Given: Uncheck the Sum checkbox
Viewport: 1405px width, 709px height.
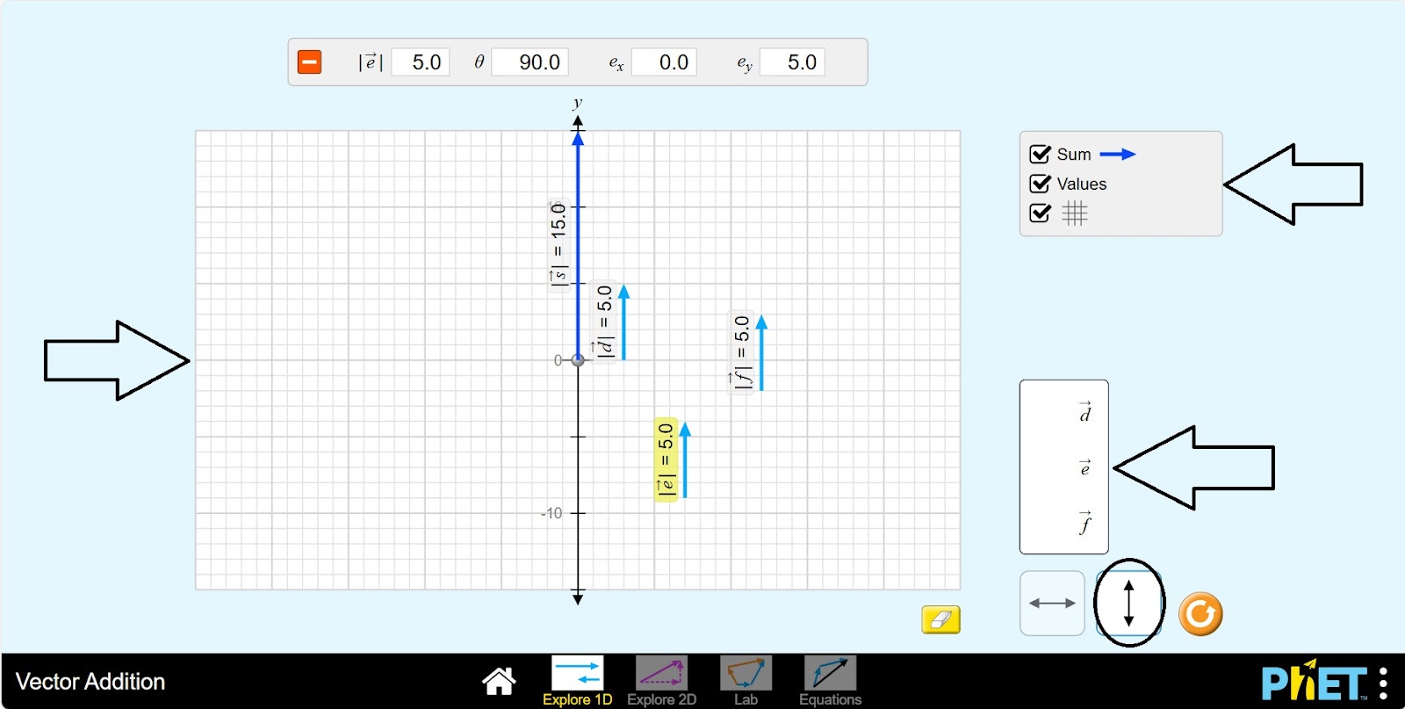Looking at the screenshot, I should pyautogui.click(x=1041, y=155).
